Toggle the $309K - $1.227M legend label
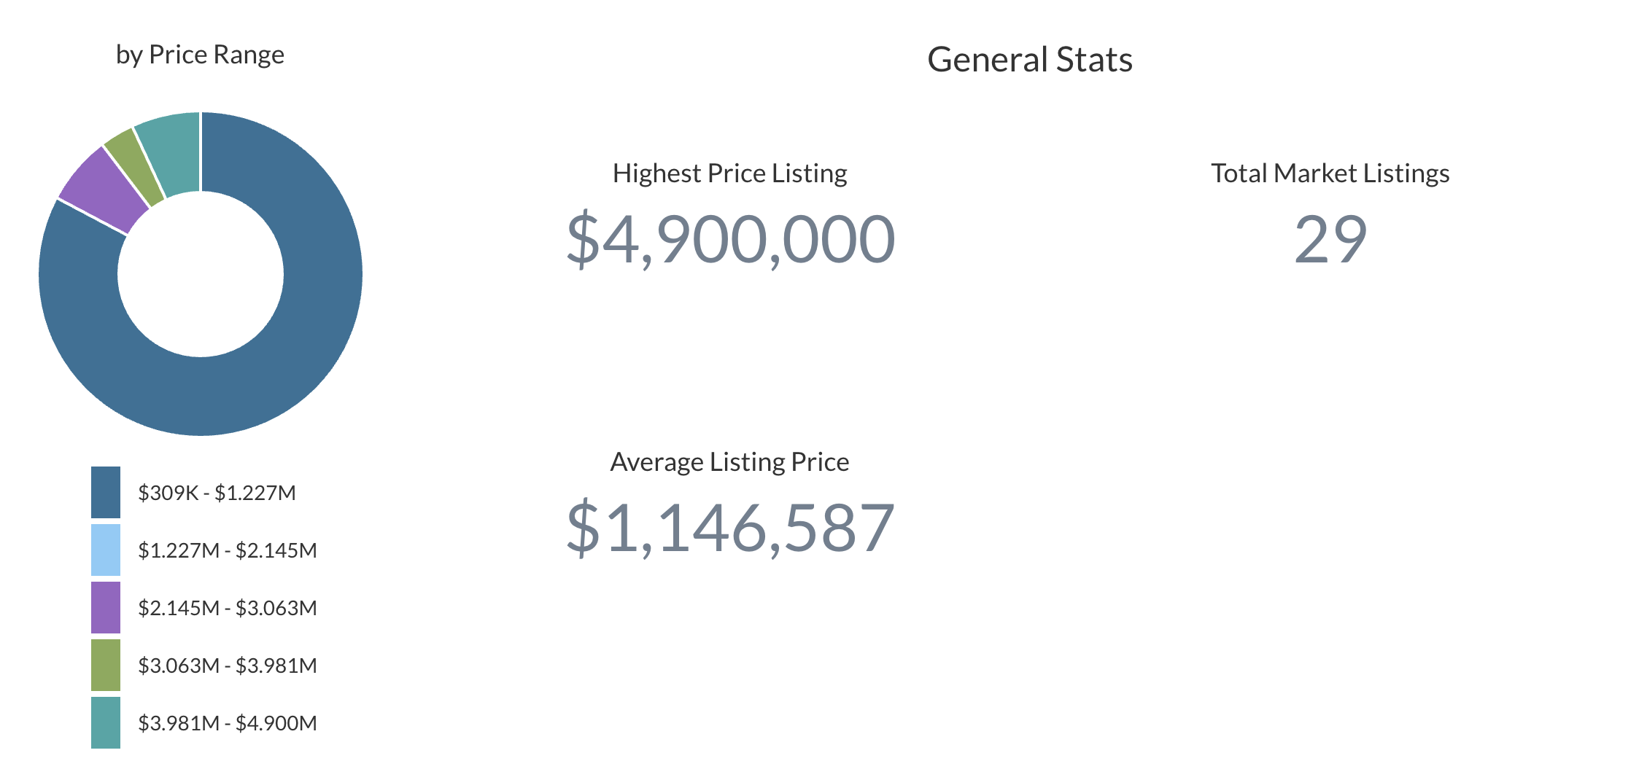This screenshot has width=1647, height=761. (217, 493)
